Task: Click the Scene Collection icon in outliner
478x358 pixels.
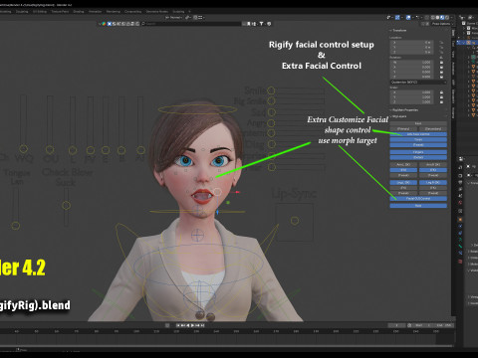Action: 463,23
